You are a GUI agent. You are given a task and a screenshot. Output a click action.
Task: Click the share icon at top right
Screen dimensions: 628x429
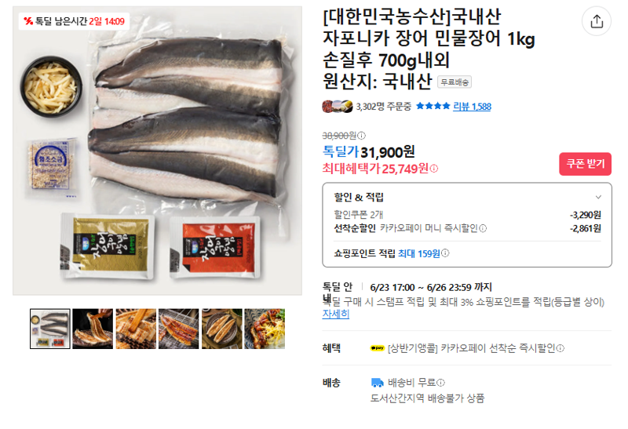point(597,21)
